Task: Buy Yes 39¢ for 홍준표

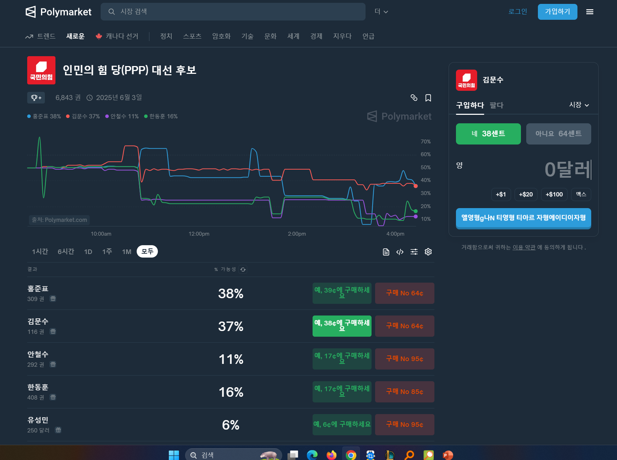Action: click(342, 293)
